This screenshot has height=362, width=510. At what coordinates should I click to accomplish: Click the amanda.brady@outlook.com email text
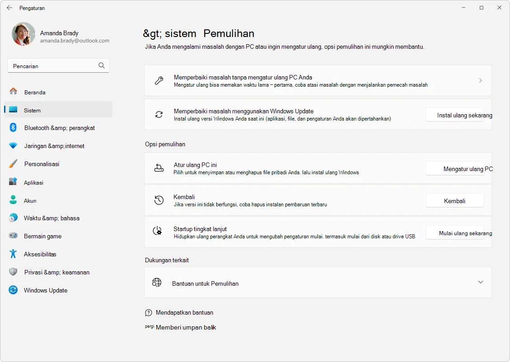(x=75, y=41)
